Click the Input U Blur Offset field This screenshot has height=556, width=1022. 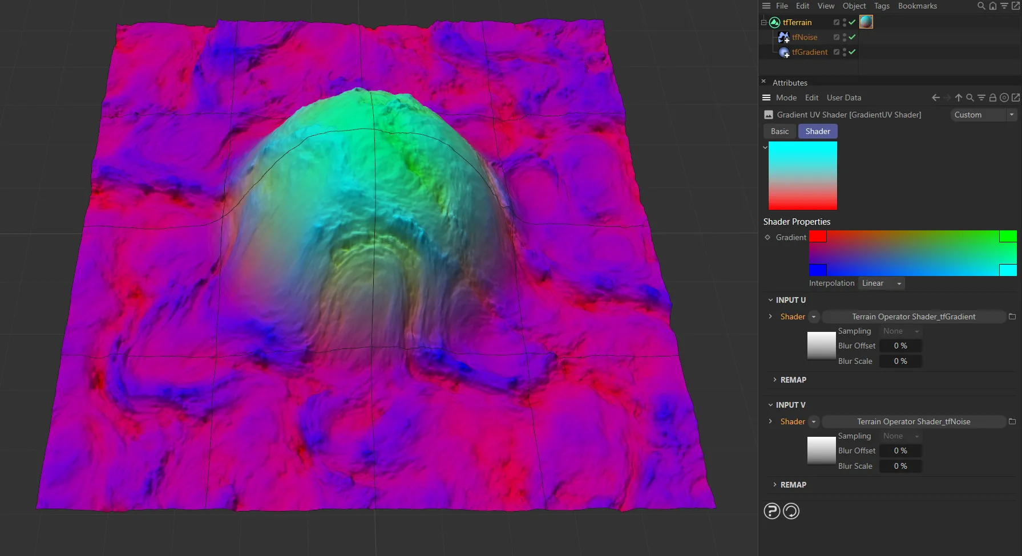pos(900,346)
